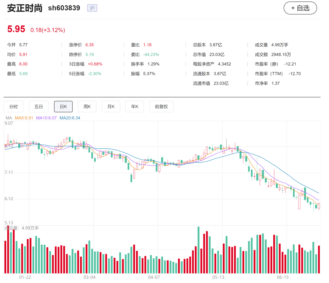Screen dimensions: 329x283
Task: Click the MA5:5.91 legend label
Action: pyautogui.click(x=24, y=118)
